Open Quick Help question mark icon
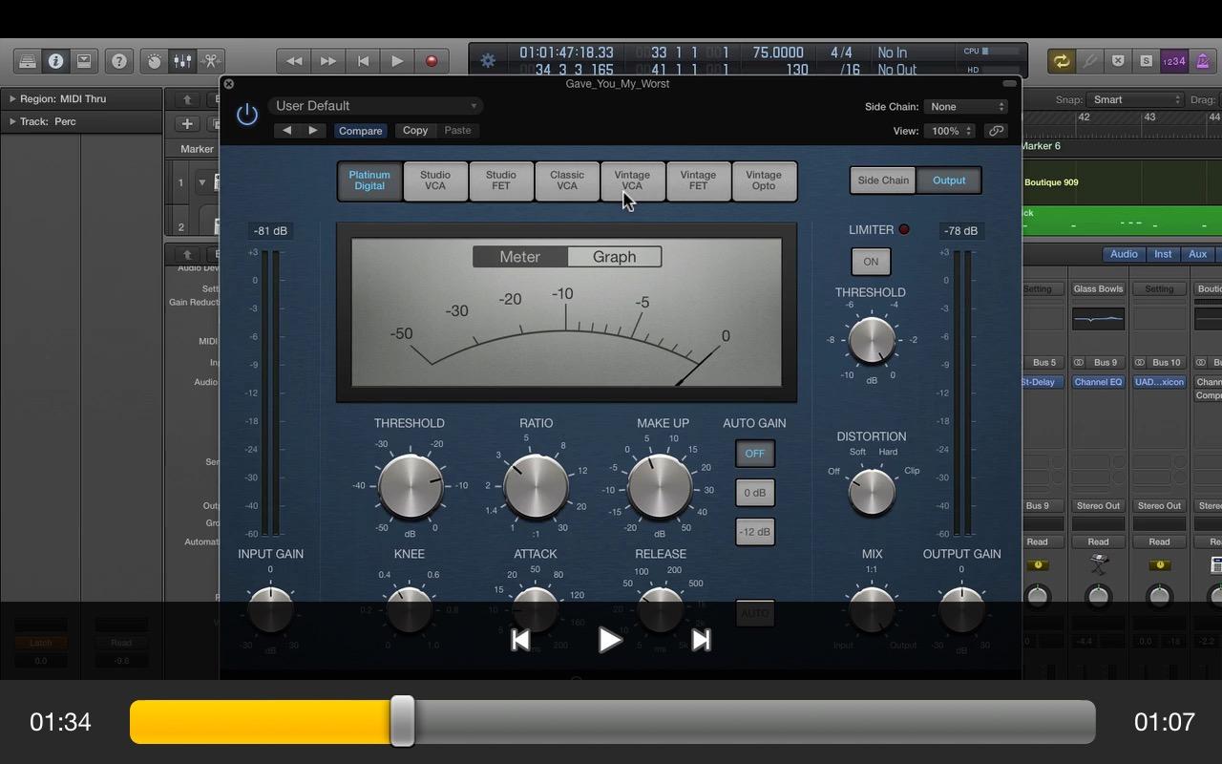 click(119, 61)
